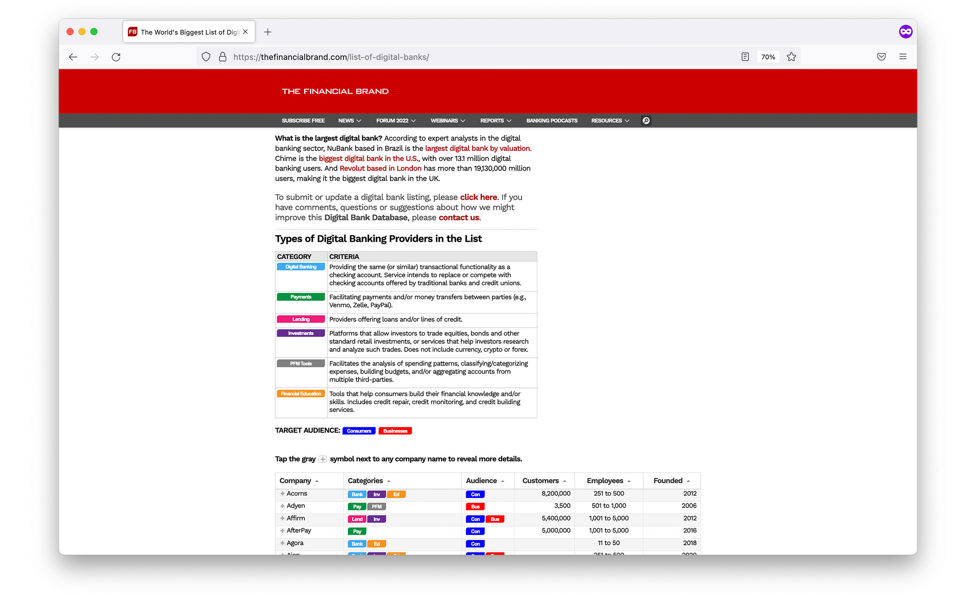Click the gray PFM Tools badge
Viewport: 976px width, 594px height.
[301, 364]
